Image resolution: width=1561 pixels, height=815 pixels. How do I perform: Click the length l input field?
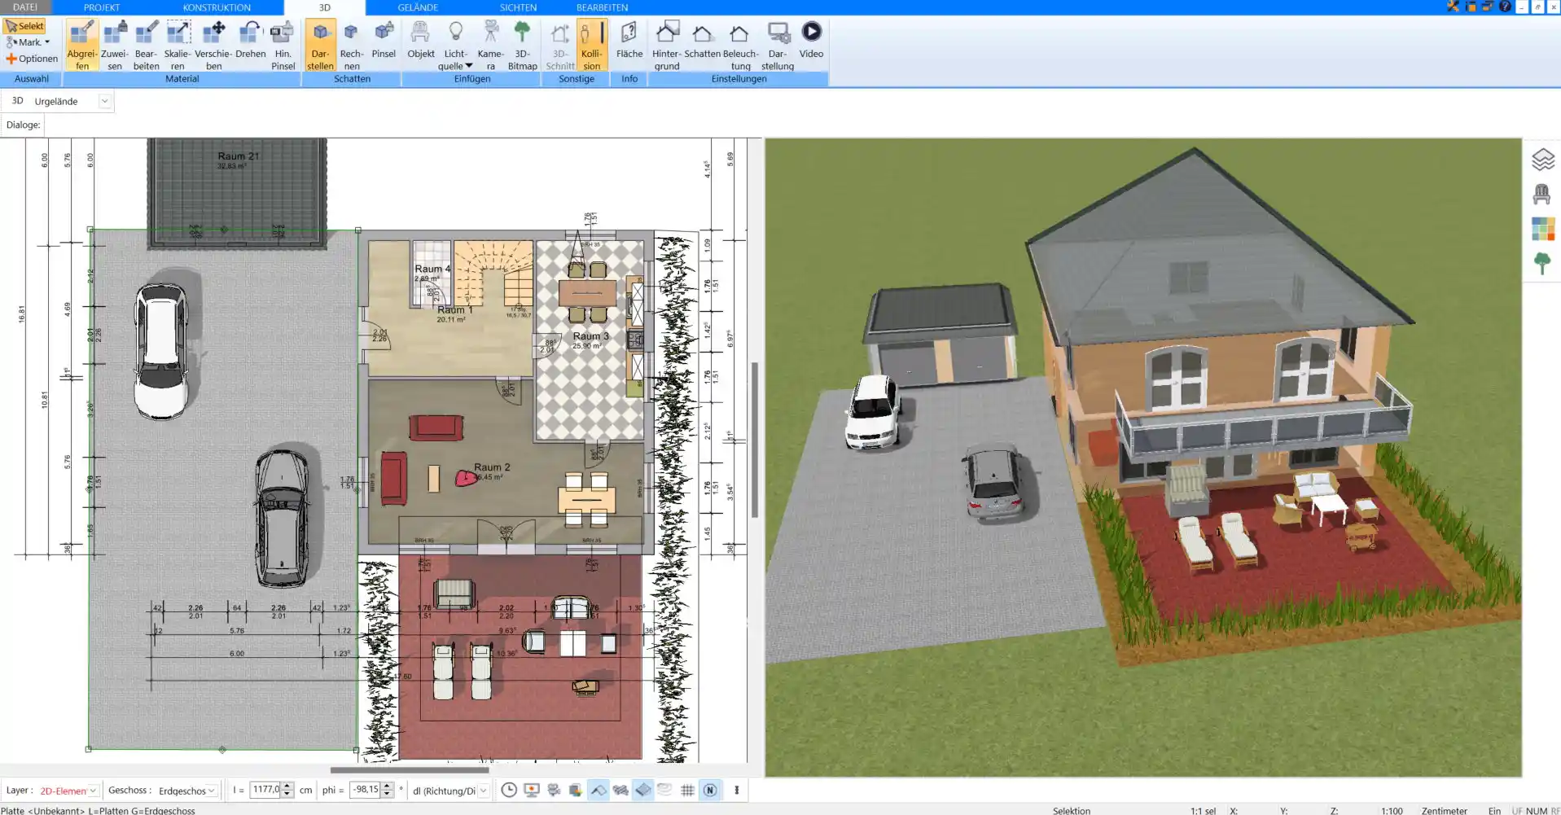point(265,790)
